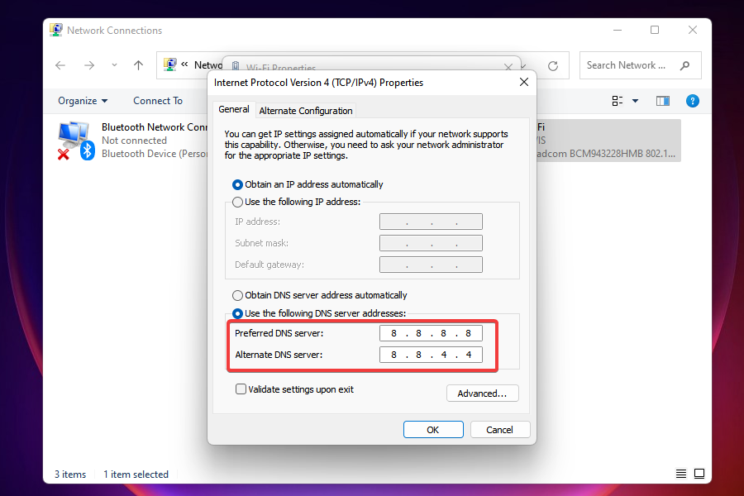744x496 pixels.
Task: Click the Preferred DNS server field
Action: (x=431, y=333)
